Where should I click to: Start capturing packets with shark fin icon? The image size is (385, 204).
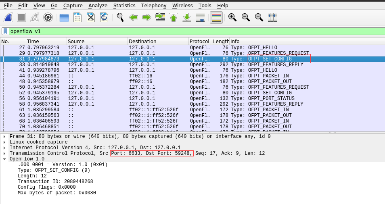pos(8,17)
